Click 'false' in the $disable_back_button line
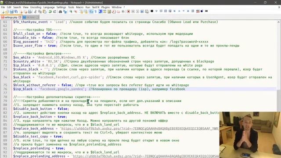Screen dimensions: 281x158 click(62, 109)
